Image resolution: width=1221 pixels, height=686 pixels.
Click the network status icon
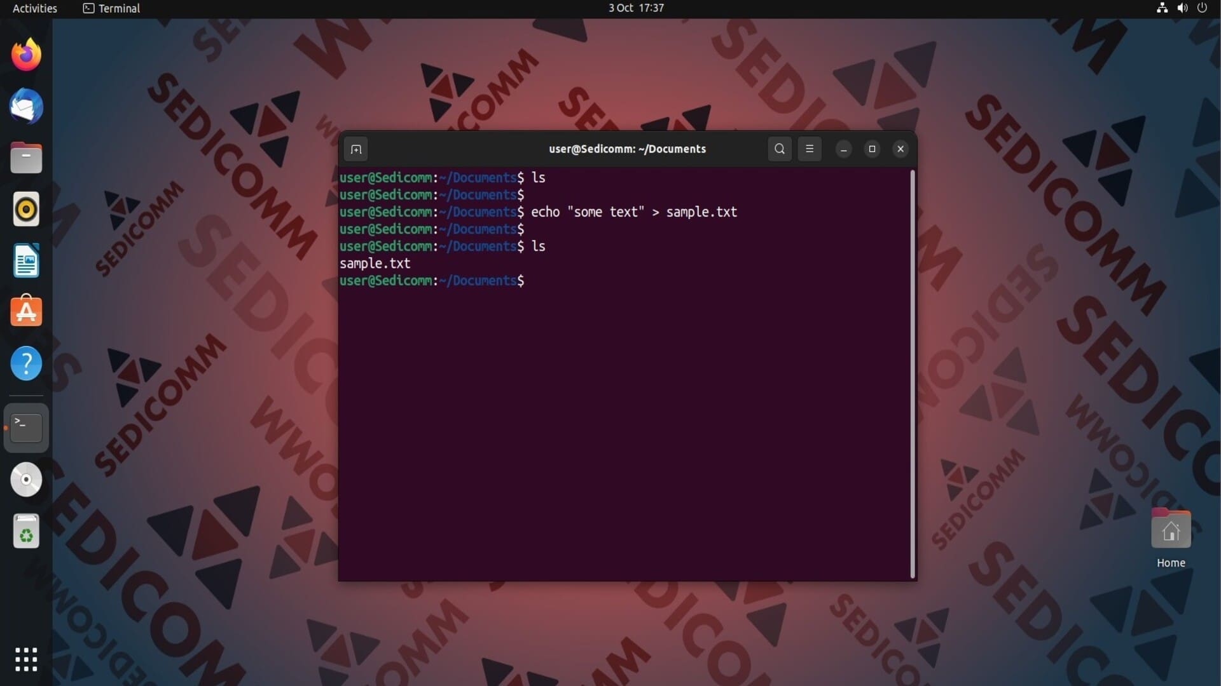click(x=1162, y=8)
